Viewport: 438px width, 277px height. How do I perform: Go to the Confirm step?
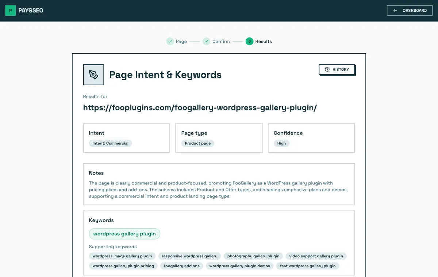(221, 42)
